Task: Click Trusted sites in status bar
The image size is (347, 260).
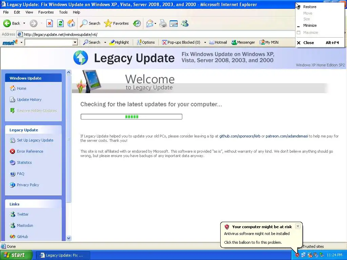Action: point(313,246)
